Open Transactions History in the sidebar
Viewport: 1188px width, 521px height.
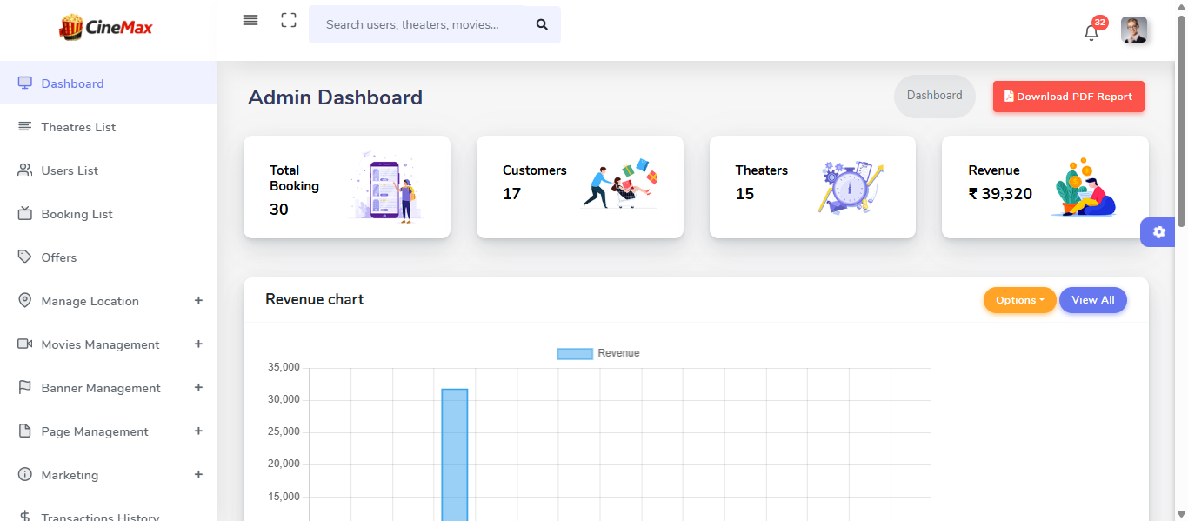100,515
